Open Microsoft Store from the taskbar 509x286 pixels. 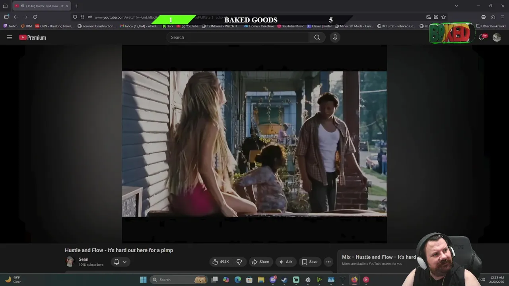(x=249, y=280)
